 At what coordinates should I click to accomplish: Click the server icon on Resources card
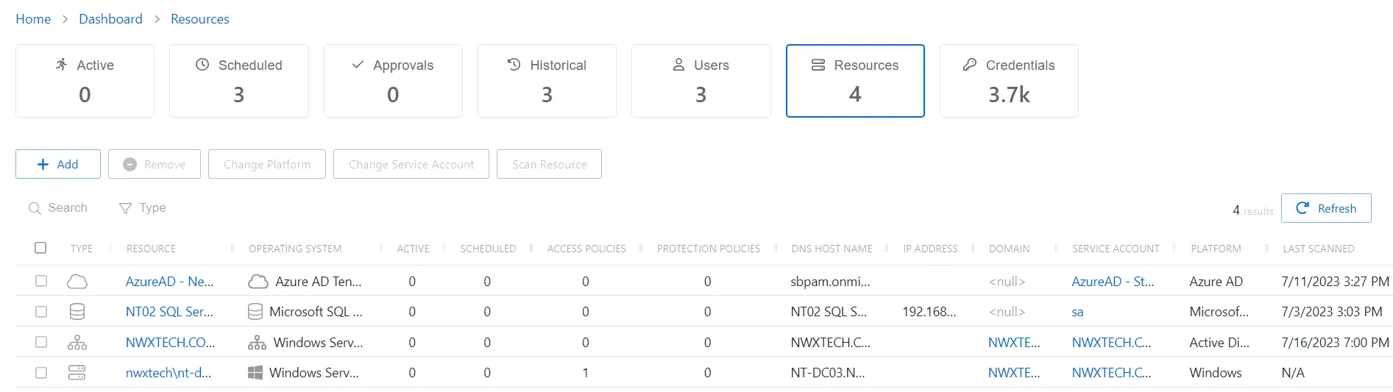coord(818,65)
